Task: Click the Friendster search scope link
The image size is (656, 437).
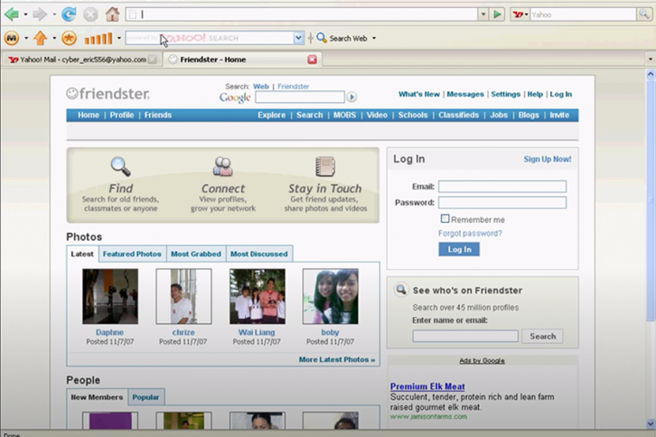Action: (294, 87)
